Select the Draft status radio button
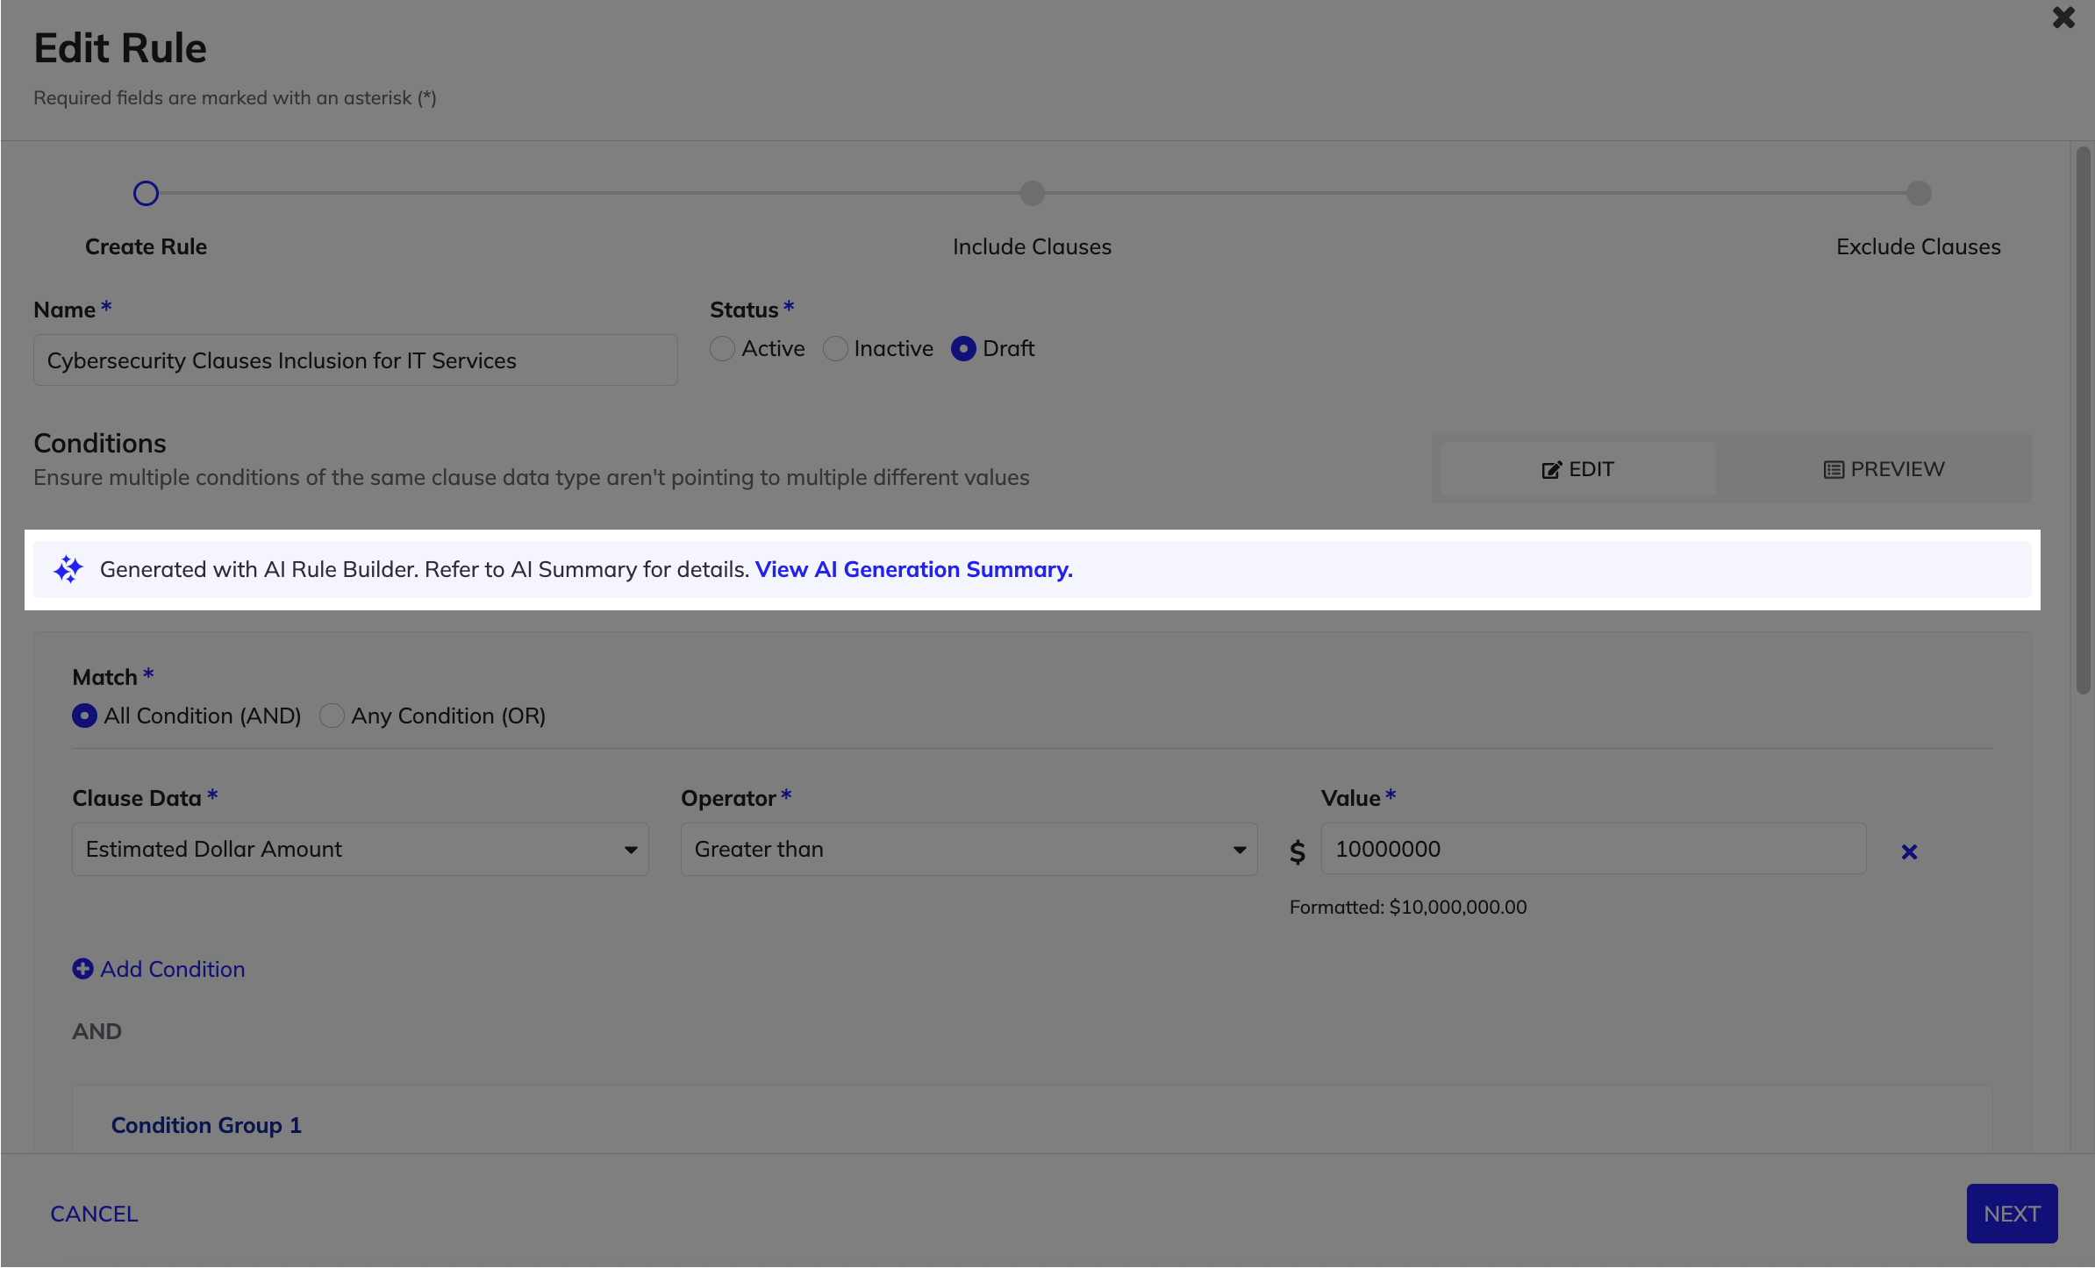The height and width of the screenshot is (1268, 2095). (x=963, y=349)
